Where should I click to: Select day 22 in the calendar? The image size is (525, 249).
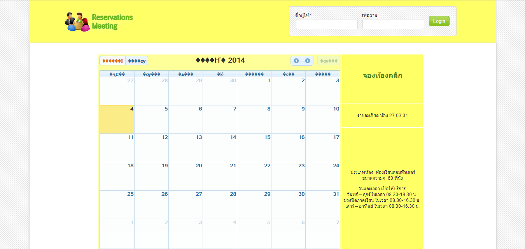pyautogui.click(x=254, y=176)
